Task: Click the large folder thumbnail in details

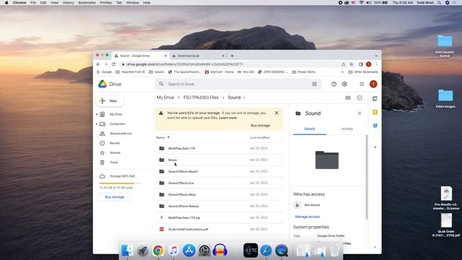Action: coord(327,160)
